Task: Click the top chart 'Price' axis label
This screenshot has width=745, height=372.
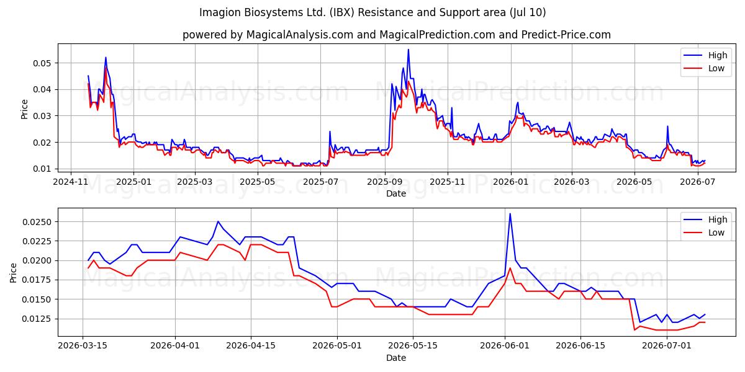Action: tap(25, 108)
